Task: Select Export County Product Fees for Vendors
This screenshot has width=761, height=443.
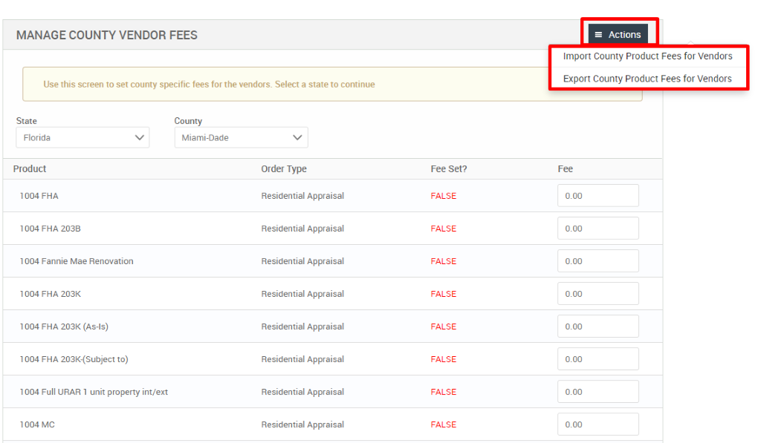Action: tap(647, 78)
